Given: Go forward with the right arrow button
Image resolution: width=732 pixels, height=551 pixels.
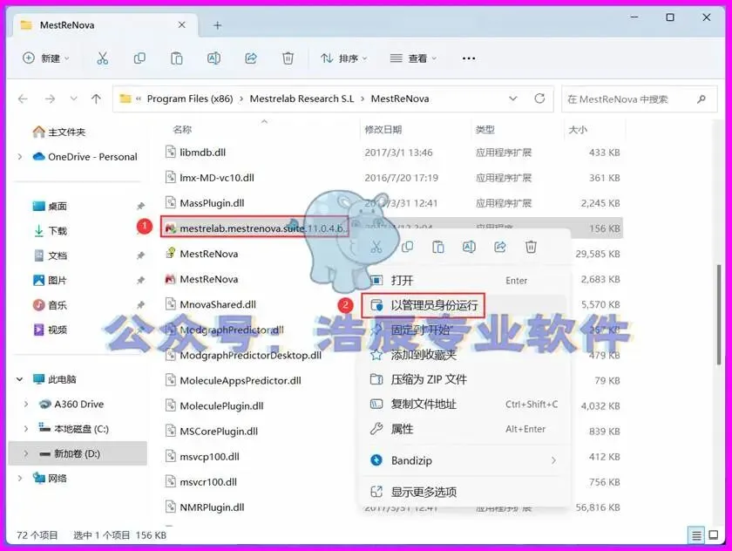Looking at the screenshot, I should pos(50,99).
